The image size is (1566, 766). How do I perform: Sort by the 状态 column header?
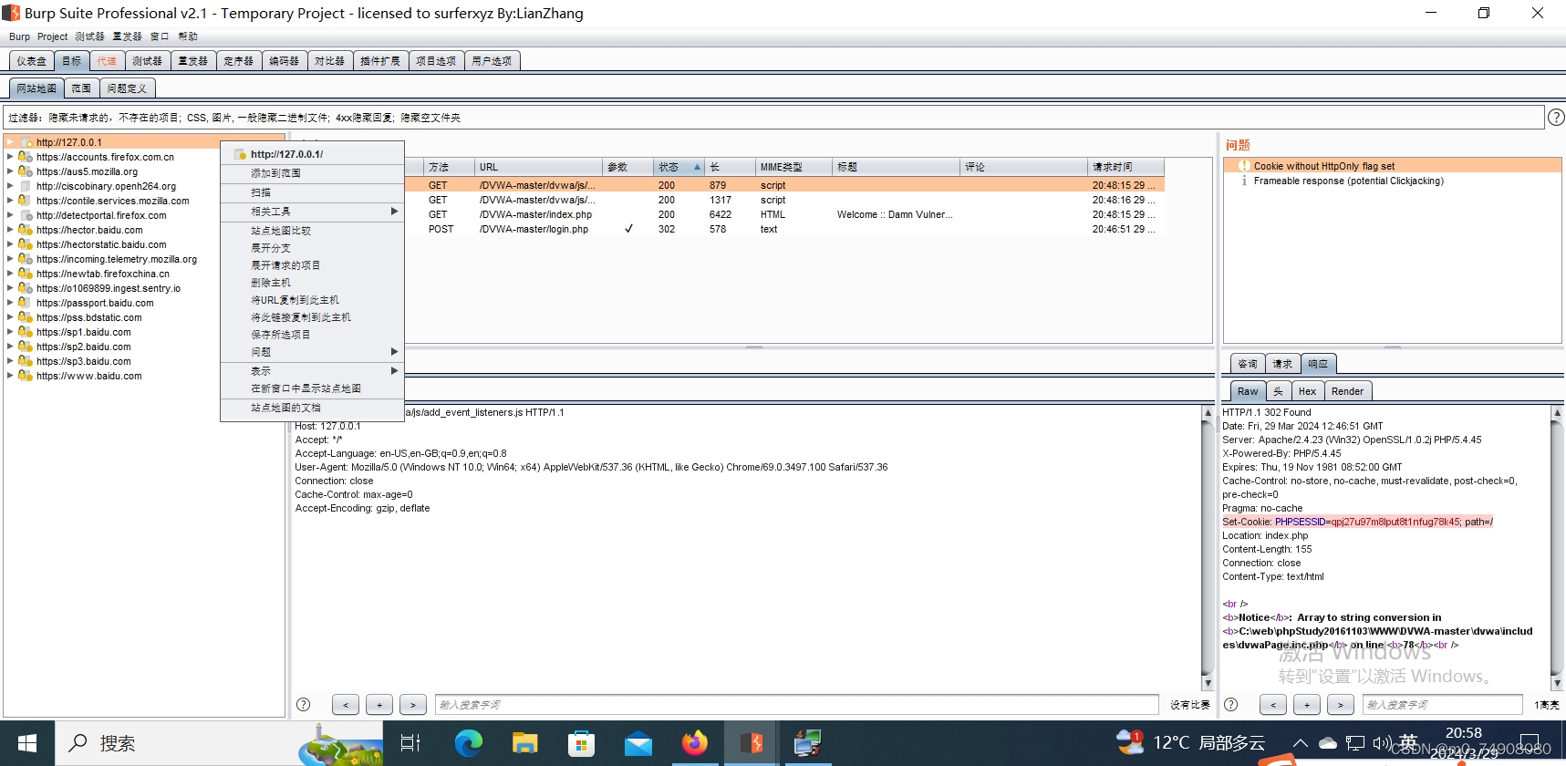click(x=679, y=167)
